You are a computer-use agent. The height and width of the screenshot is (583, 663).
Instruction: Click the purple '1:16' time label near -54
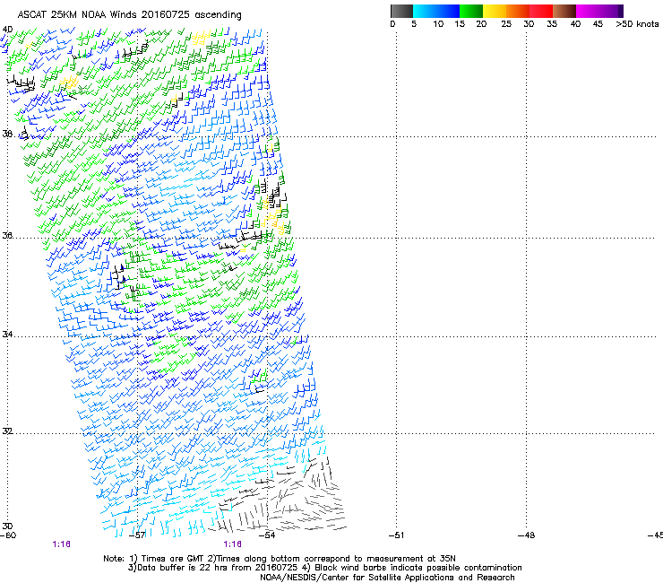pos(233,544)
